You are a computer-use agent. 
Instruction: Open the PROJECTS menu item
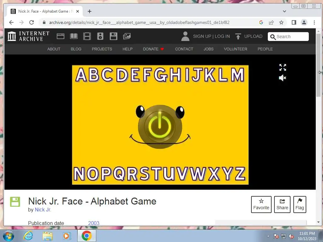click(x=102, y=49)
